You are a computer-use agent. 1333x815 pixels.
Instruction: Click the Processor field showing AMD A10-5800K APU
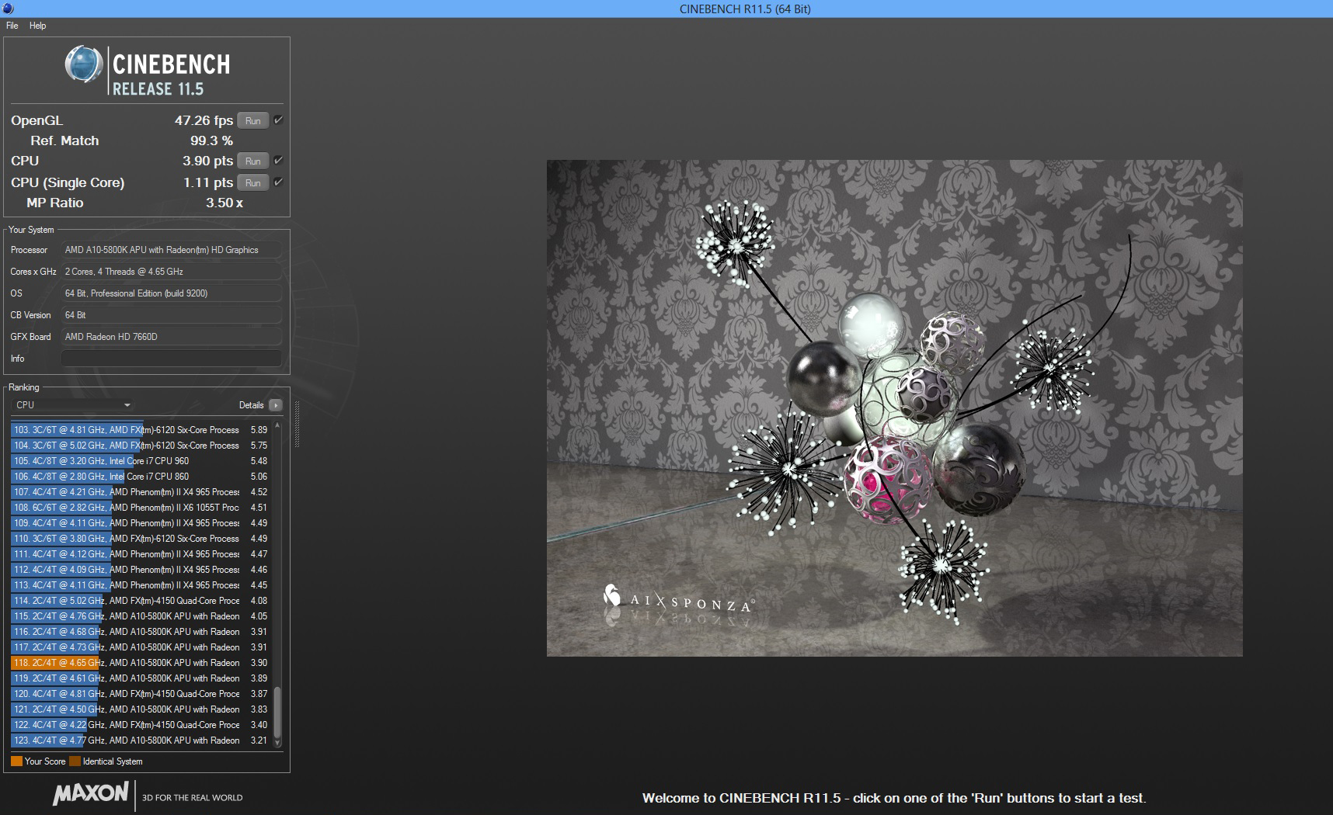(171, 250)
